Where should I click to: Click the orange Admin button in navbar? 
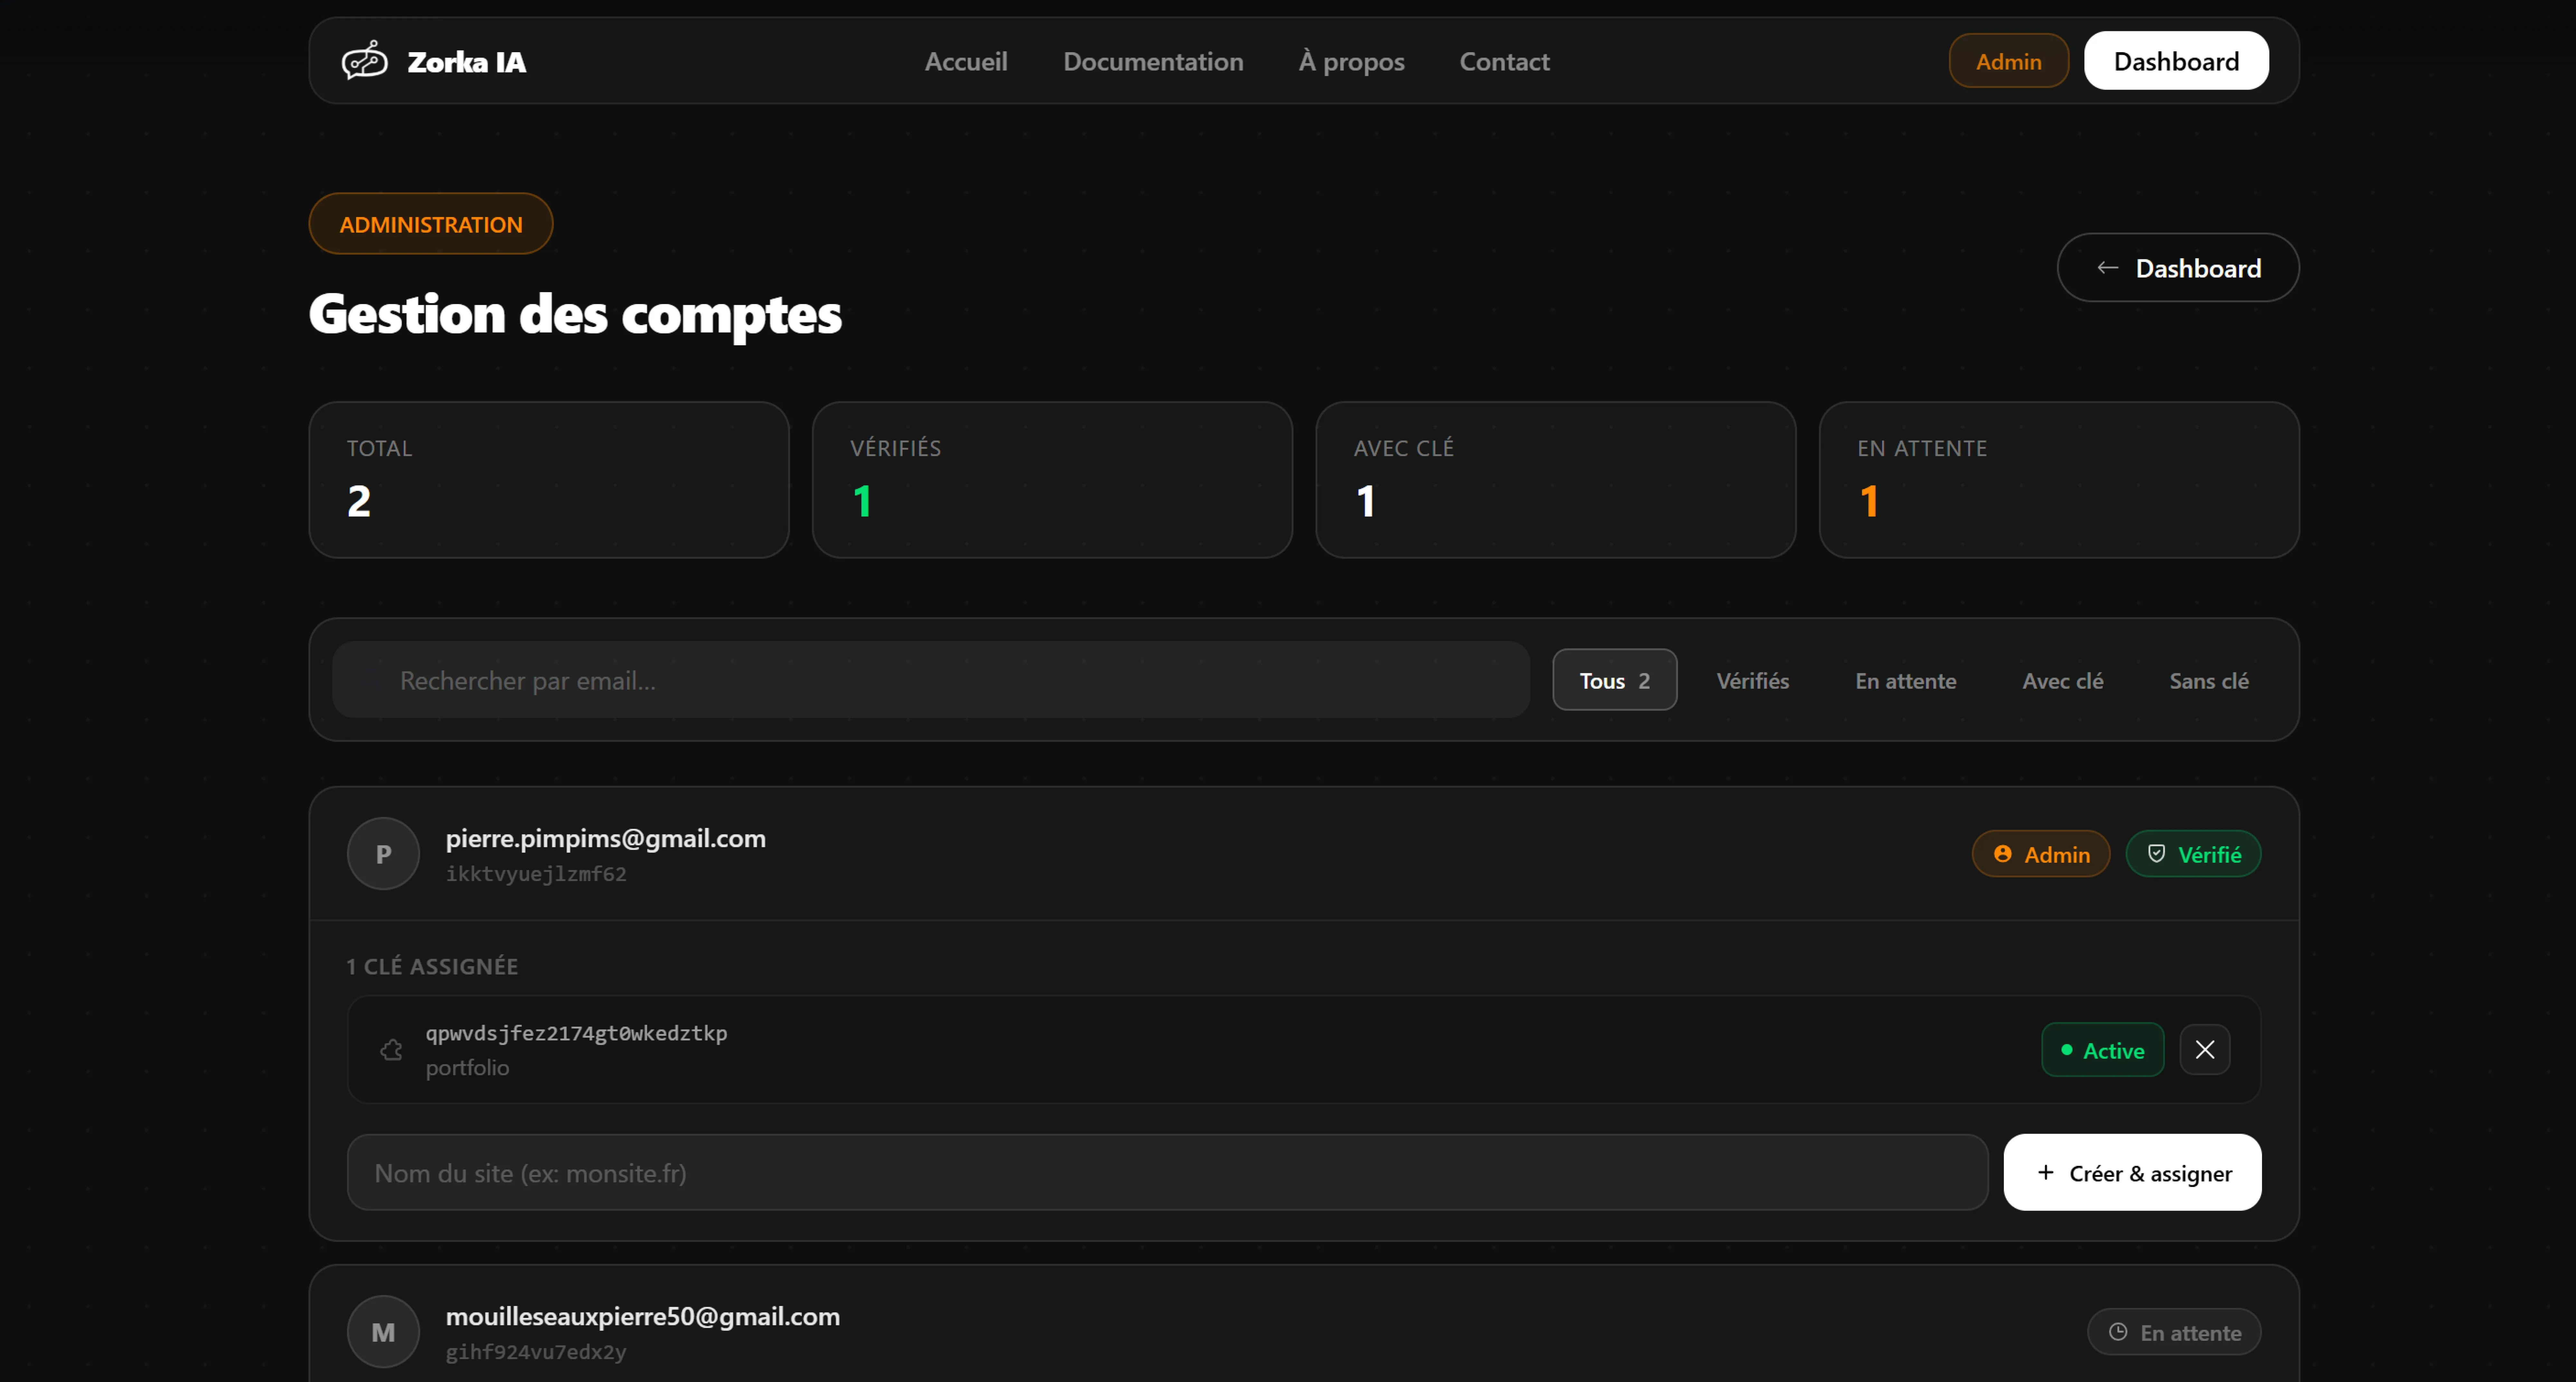coord(2008,61)
